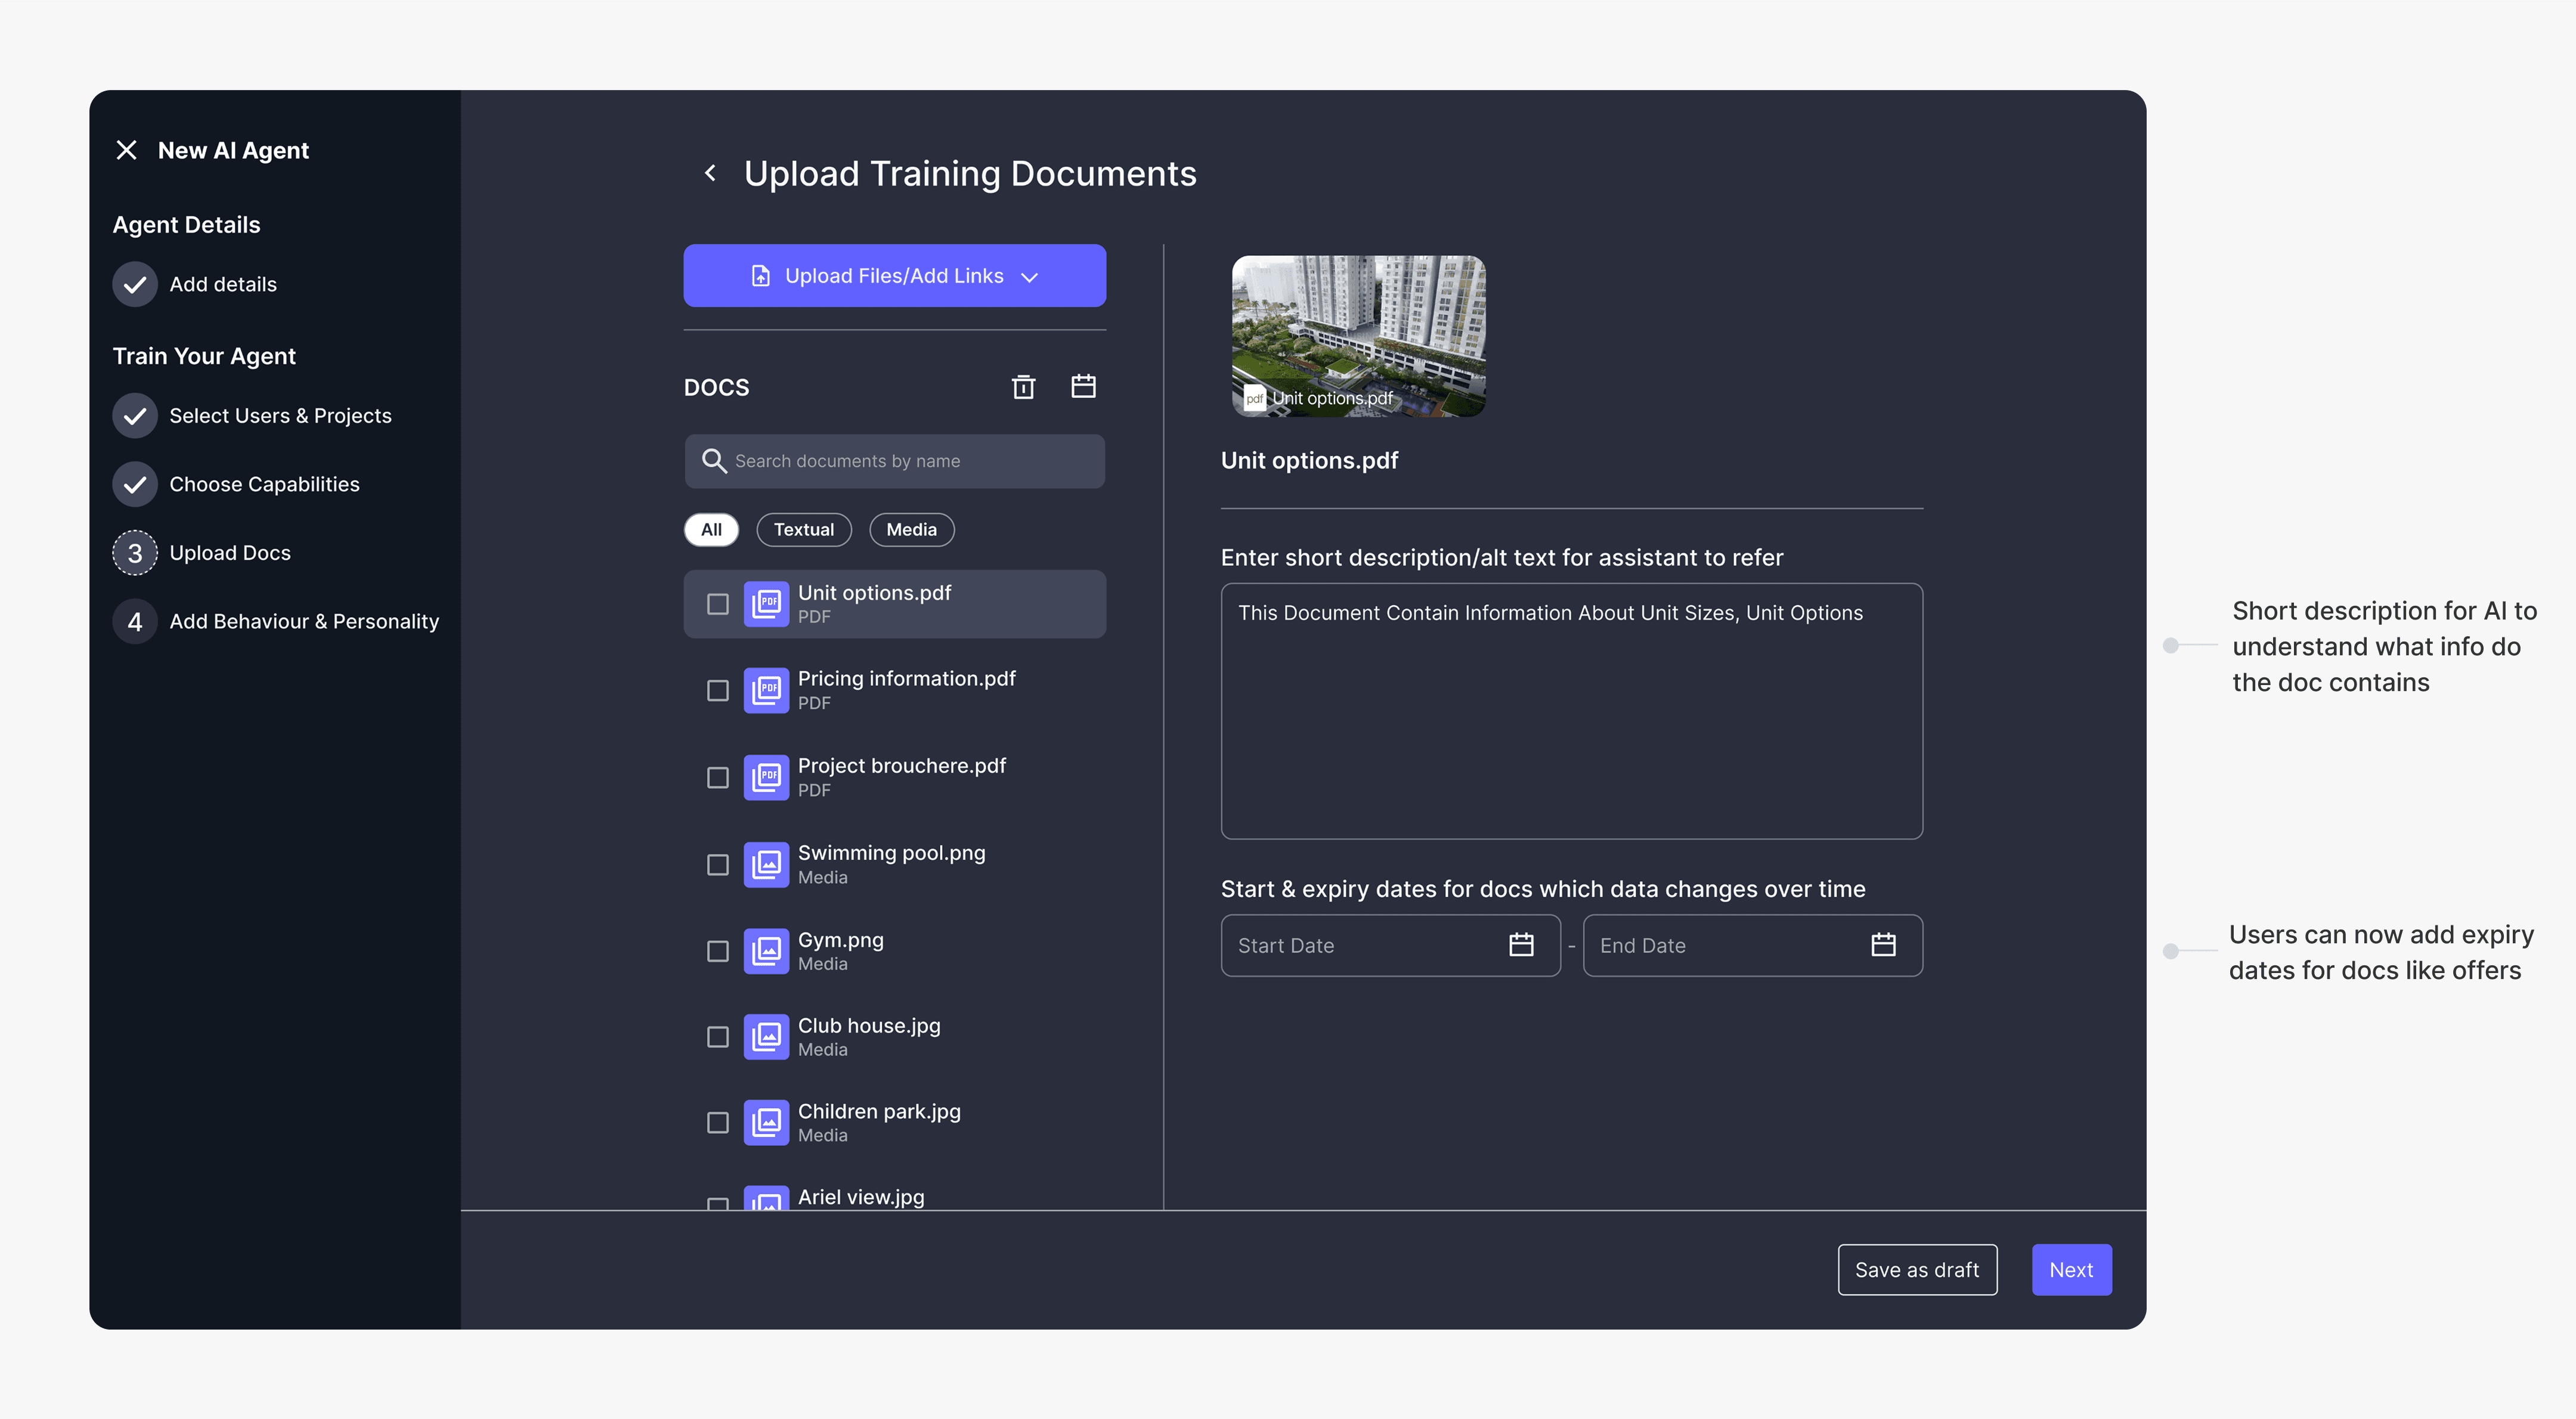2576x1419 pixels.
Task: Select the Club house.jpg checkbox
Action: (717, 1037)
